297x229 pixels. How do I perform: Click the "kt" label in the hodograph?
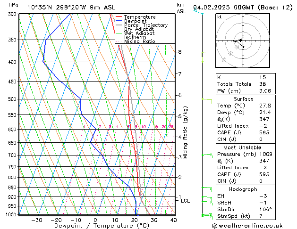(220, 17)
